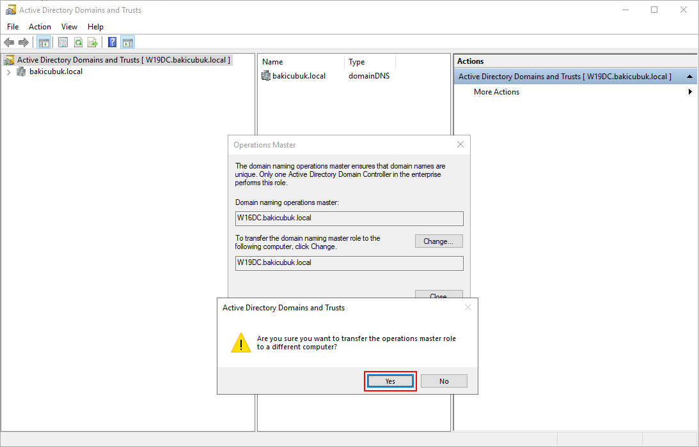Minimize the main window
The image size is (699, 447).
coord(625,10)
